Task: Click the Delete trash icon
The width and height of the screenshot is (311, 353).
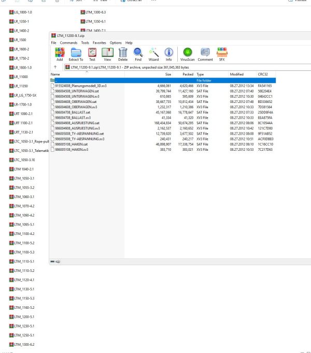Action: point(123,55)
